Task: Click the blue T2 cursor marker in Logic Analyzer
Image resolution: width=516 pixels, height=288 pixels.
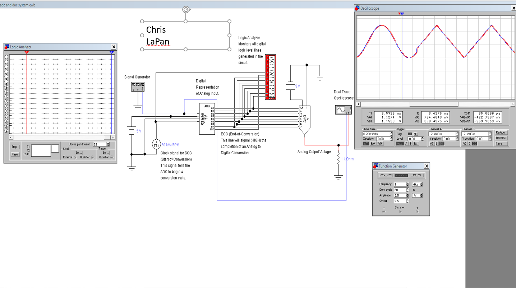Action: click(x=112, y=53)
